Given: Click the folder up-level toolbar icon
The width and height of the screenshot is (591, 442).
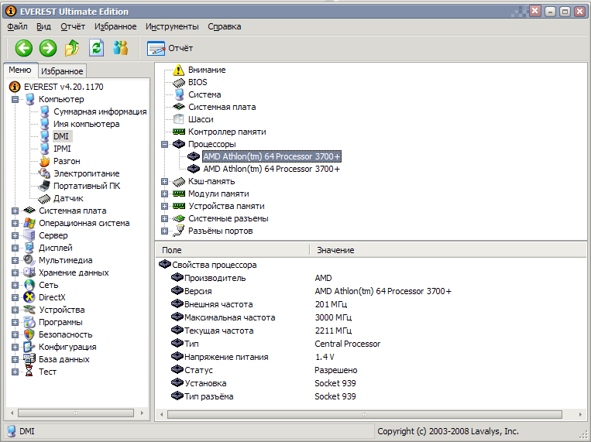Looking at the screenshot, I should [x=72, y=48].
